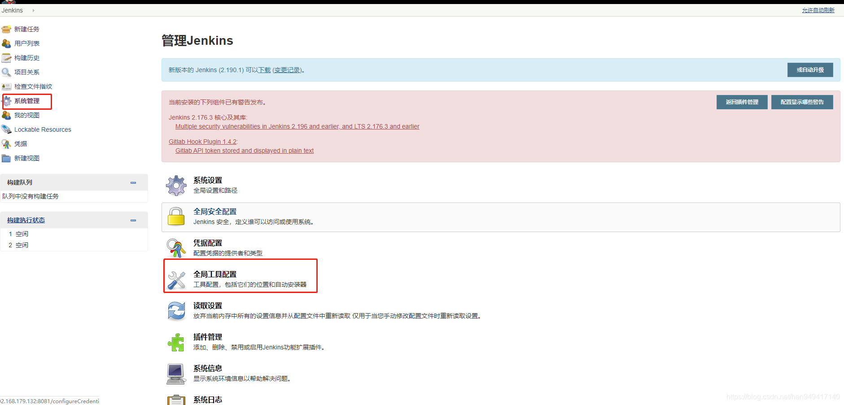Open the 插件管理 heading

pos(208,337)
